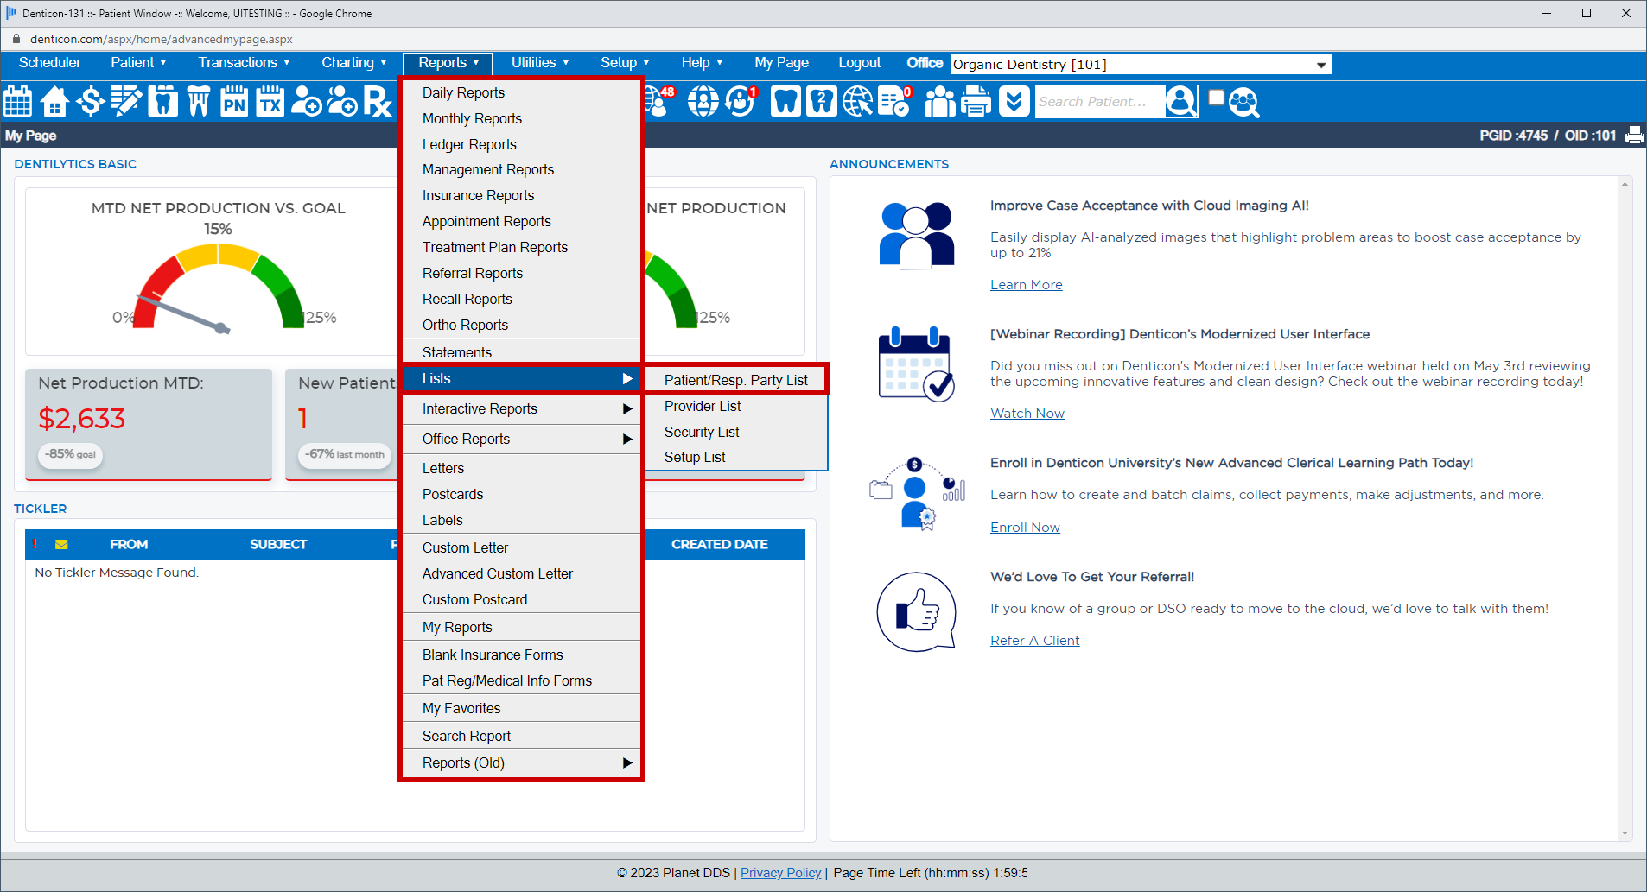The height and width of the screenshot is (892, 1647).
Task: Expand the Office Reports submenu
Action: pyautogui.click(x=522, y=439)
